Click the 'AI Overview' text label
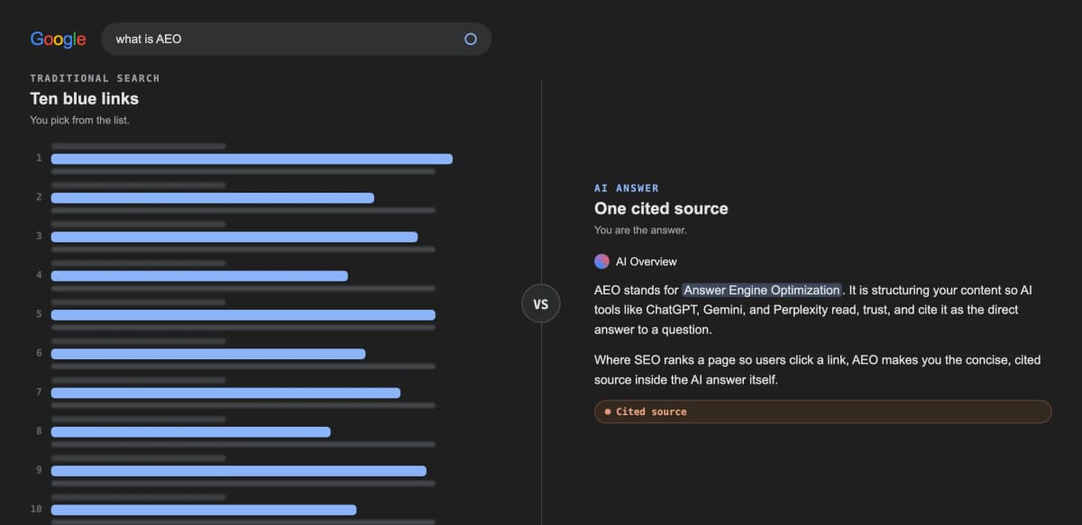Screen dimensions: 1082x525 646,262
